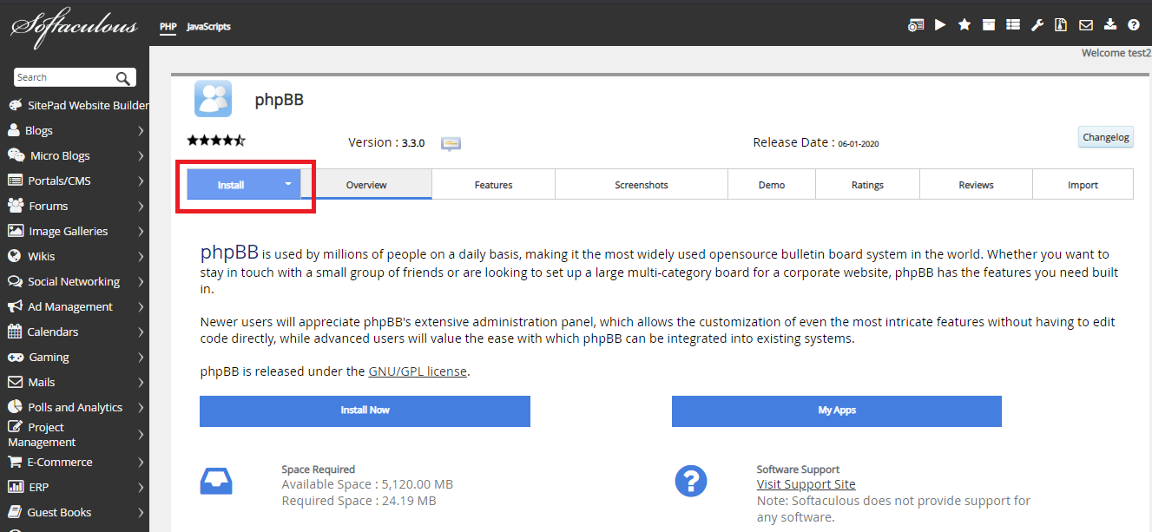This screenshot has height=532, width=1152.
Task: Open the email envelope icon
Action: [1085, 25]
